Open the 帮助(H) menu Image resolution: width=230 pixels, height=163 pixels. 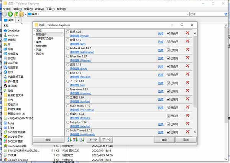(61, 9)
